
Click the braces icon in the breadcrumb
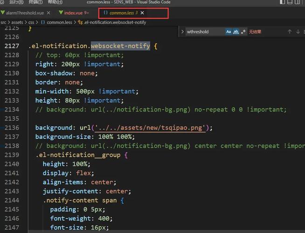tap(43, 22)
